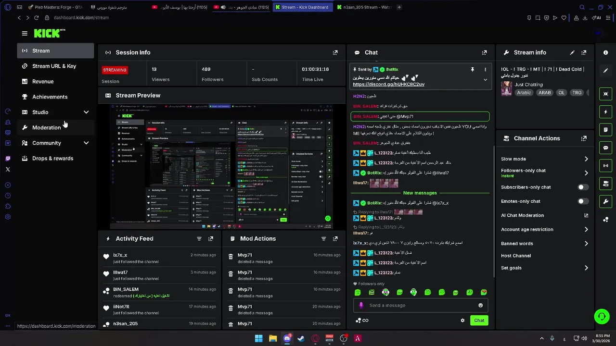Click the green Chat send button
The image size is (616, 346).
479,321
